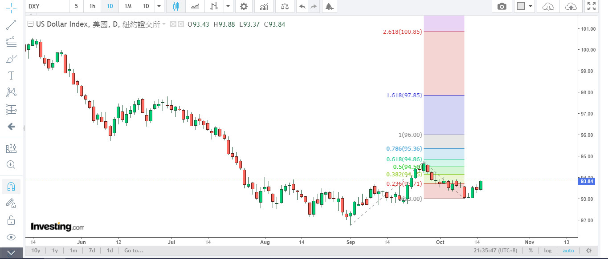This screenshot has width=608, height=259.
Task: Select the text annotation tool
Action: point(11,76)
